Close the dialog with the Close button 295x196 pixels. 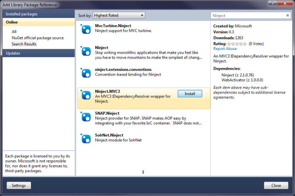pyautogui.click(x=276, y=186)
